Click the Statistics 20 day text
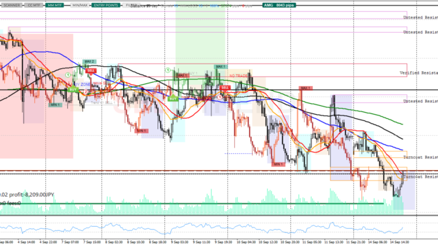 (x=144, y=6)
